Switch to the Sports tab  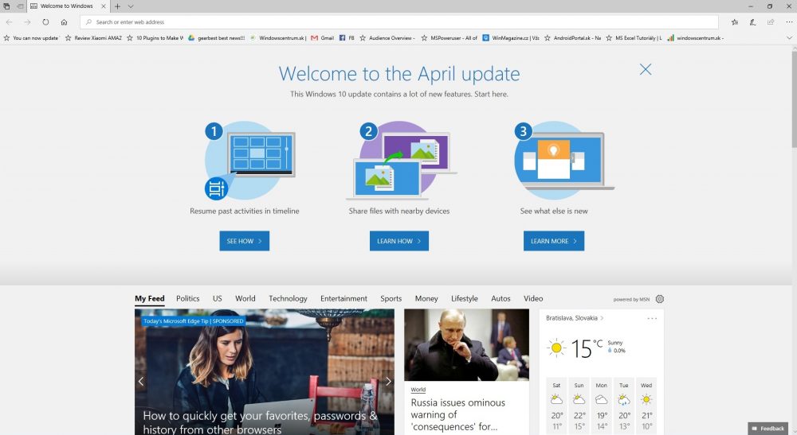click(391, 299)
